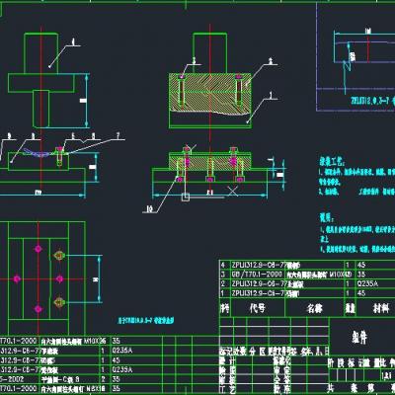Click the magenta bolt circle at left of plan view
395x395 pixels.
pyautogui.click(x=17, y=279)
